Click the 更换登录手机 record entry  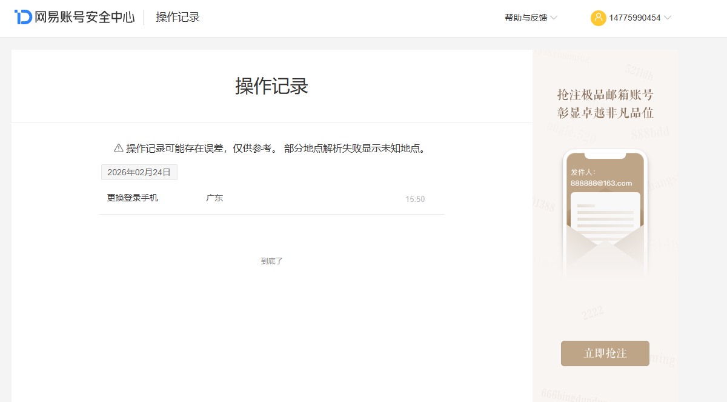click(x=133, y=198)
